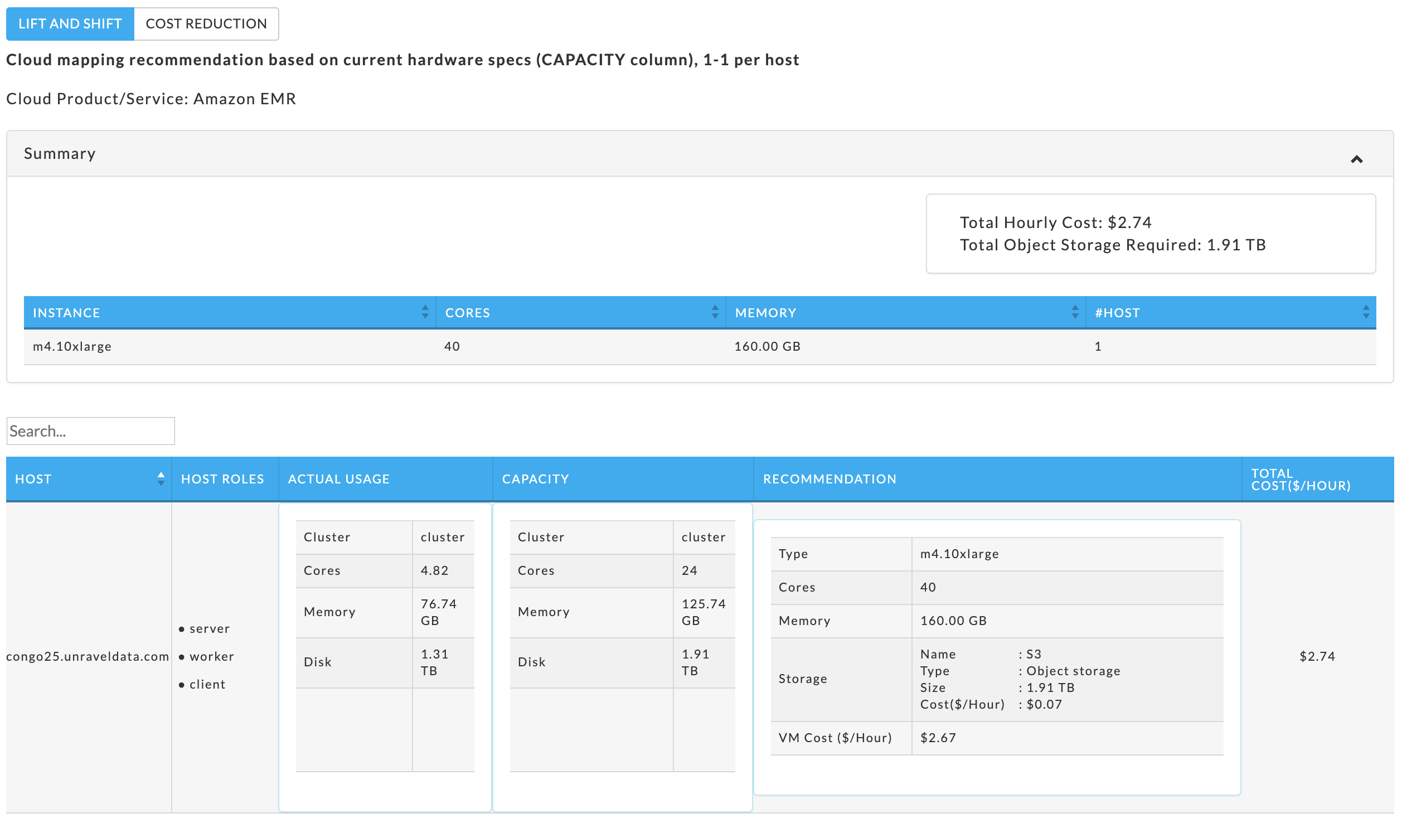Sort summary table by #Host arrows
Viewport: 1402px width, 823px height.
pos(1366,312)
